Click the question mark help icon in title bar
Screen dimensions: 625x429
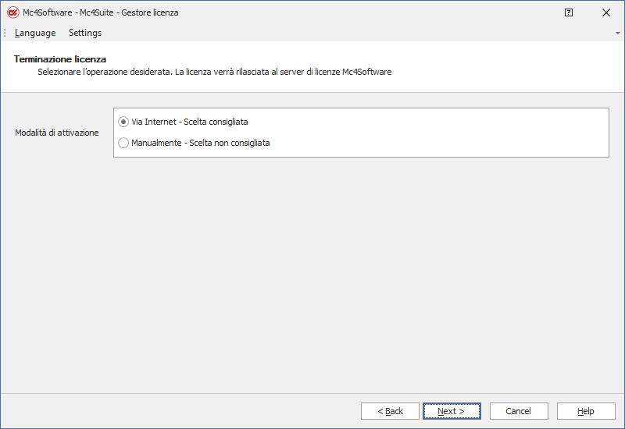[x=569, y=12]
